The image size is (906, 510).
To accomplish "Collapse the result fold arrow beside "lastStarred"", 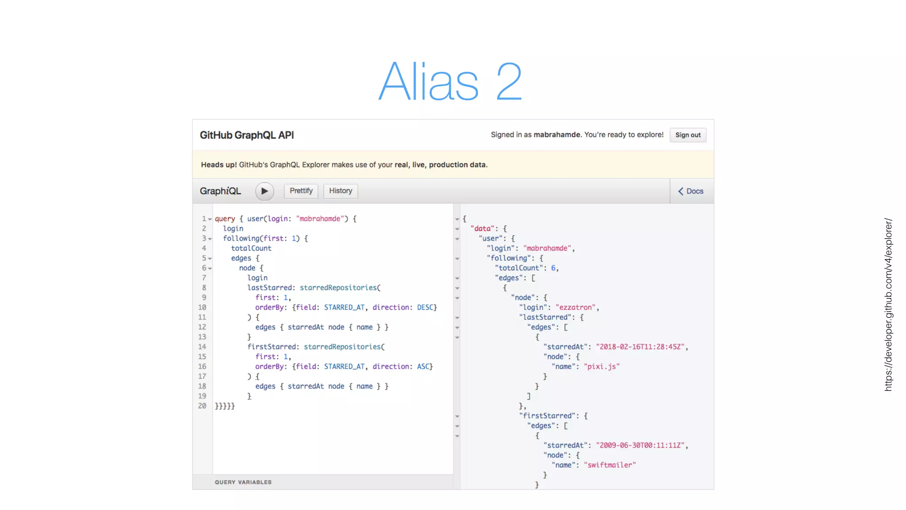I will click(457, 318).
